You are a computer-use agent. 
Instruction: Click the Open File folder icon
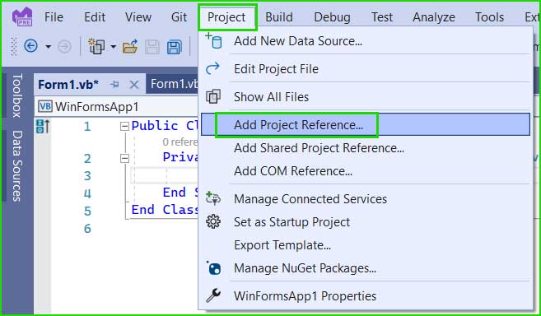click(130, 46)
